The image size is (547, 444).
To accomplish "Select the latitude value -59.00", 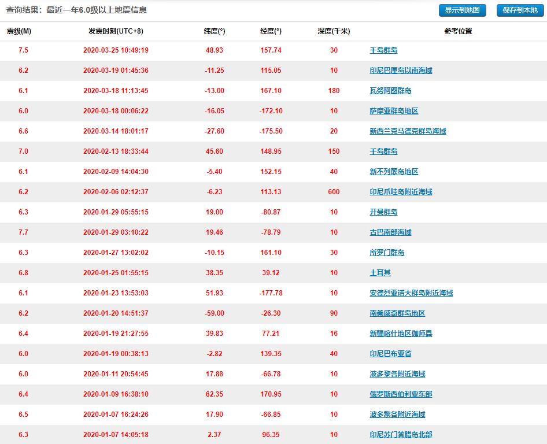I will 215,313.
